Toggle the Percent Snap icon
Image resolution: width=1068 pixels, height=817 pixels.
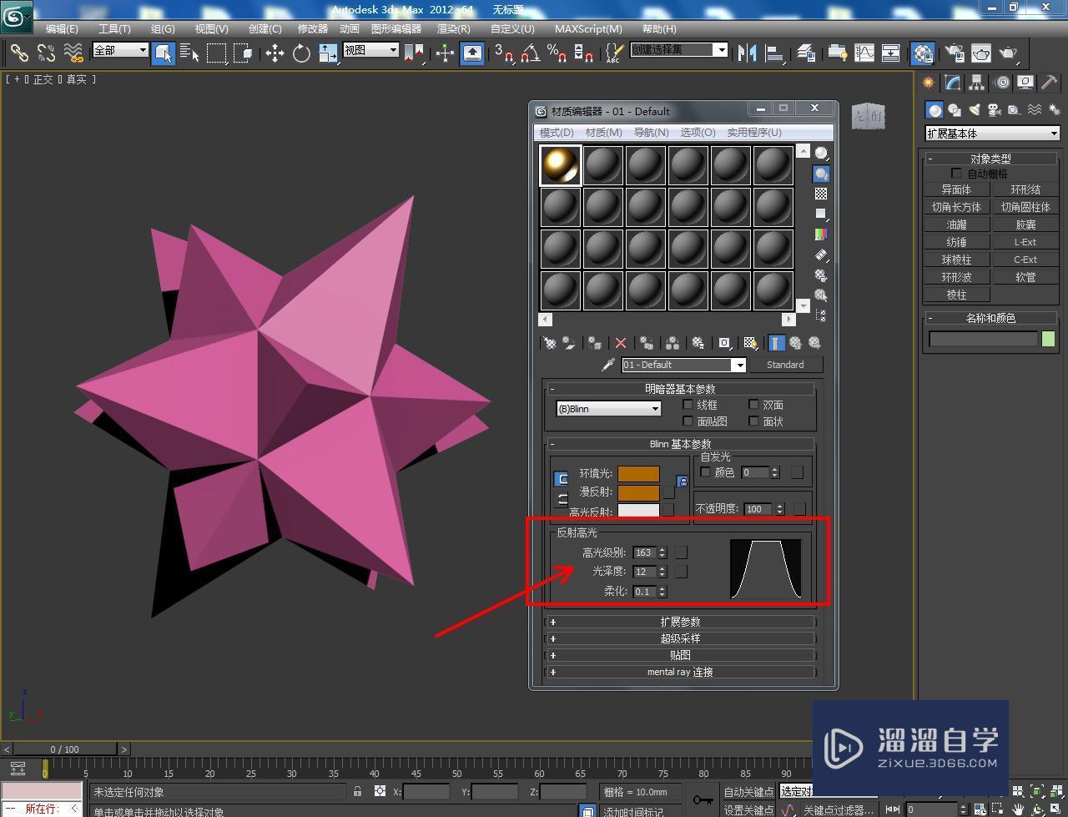coord(557,53)
